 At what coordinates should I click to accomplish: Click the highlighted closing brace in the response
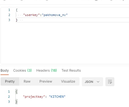16,102
